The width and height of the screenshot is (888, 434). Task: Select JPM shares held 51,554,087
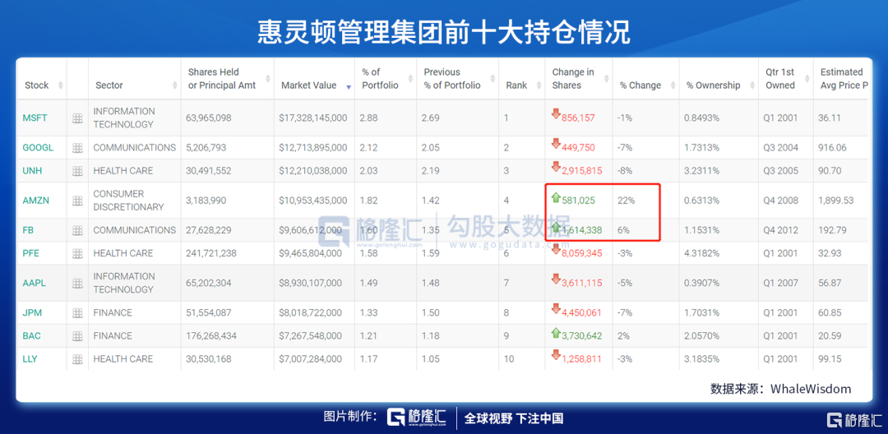[x=208, y=313]
